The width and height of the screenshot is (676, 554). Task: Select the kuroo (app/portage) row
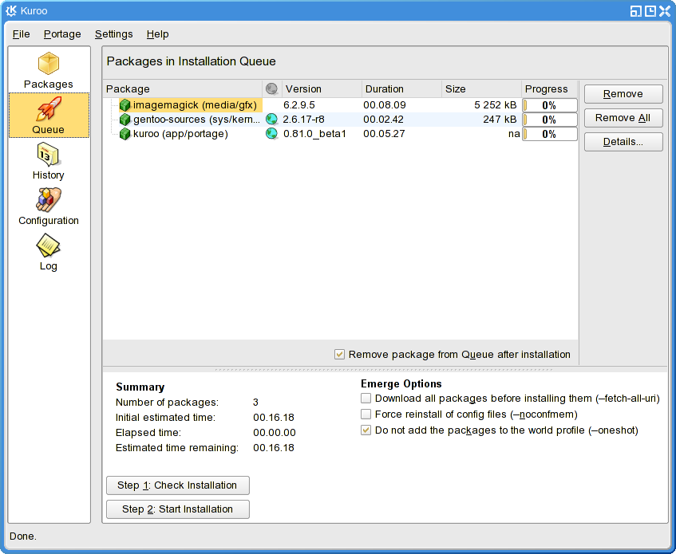[x=340, y=134]
